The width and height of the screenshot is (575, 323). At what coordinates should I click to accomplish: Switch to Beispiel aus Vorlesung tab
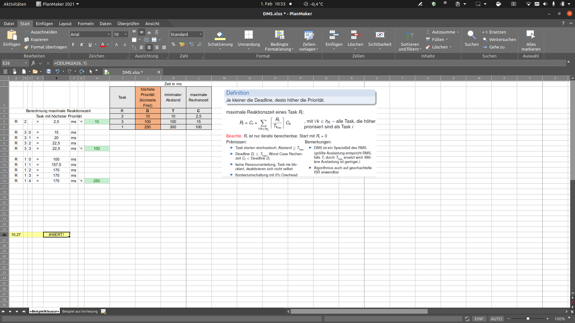[80, 312]
